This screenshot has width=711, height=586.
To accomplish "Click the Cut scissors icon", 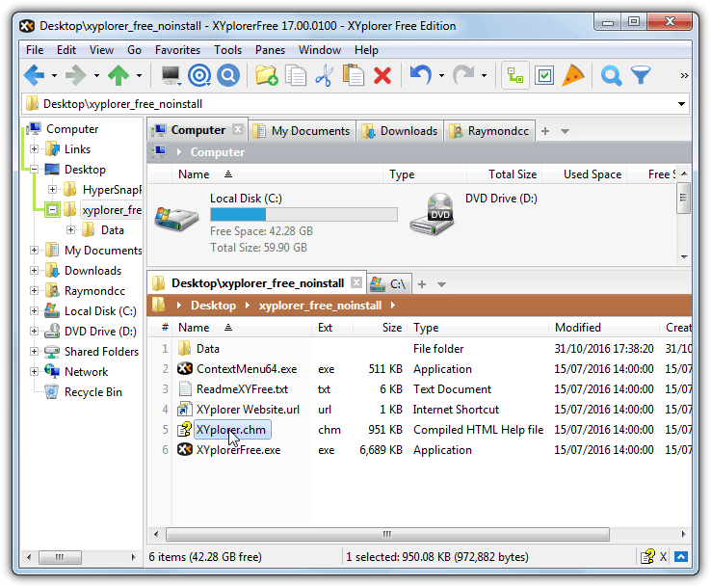I will click(x=324, y=75).
